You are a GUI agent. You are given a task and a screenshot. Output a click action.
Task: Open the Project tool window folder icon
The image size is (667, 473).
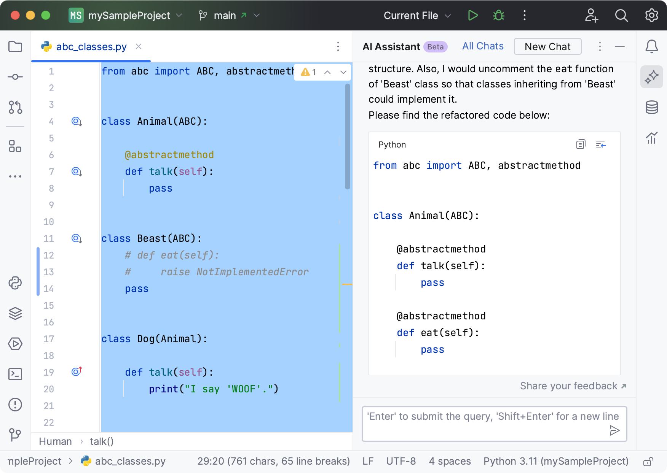point(15,47)
